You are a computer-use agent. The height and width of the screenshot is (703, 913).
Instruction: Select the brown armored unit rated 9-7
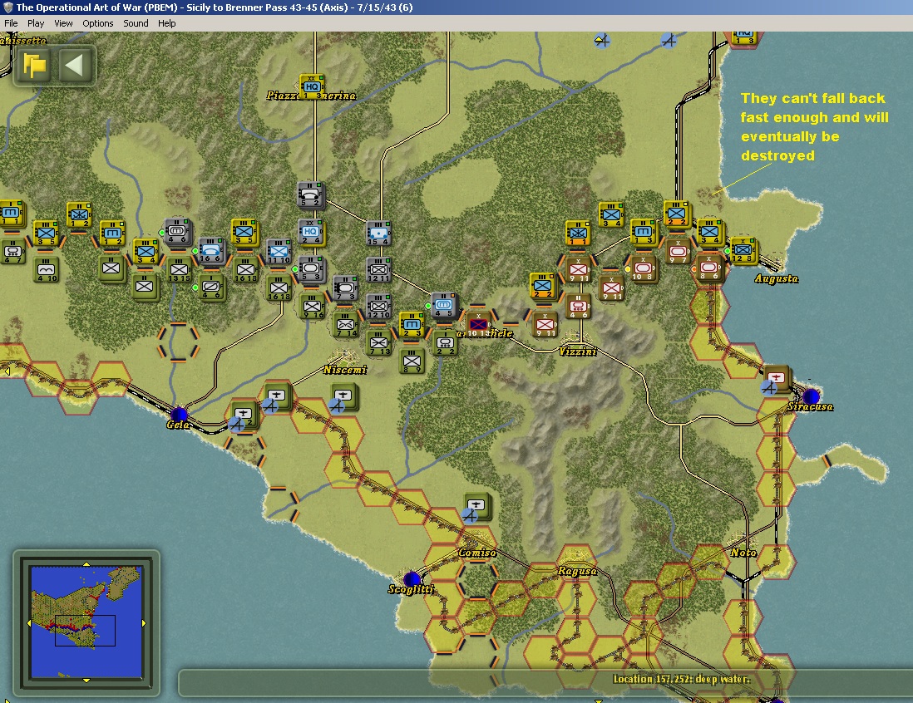tap(677, 252)
